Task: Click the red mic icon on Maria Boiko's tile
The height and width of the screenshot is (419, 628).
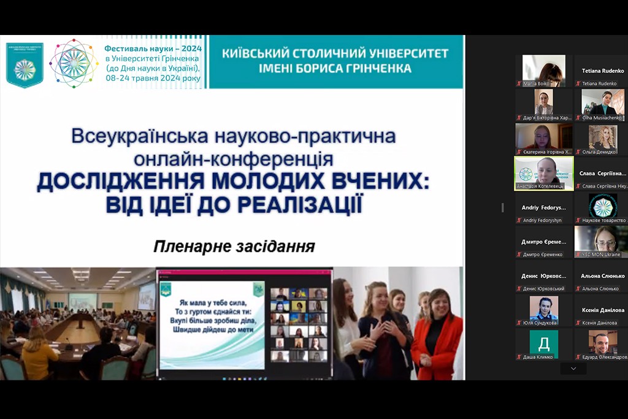Action: [x=519, y=83]
